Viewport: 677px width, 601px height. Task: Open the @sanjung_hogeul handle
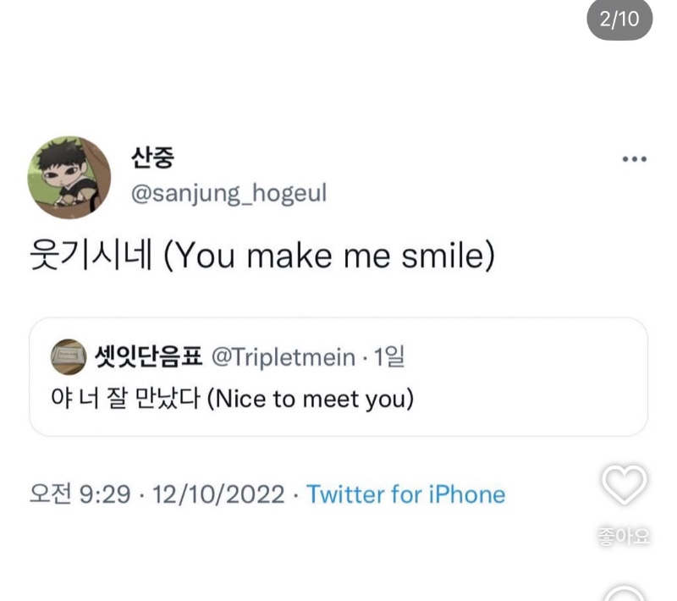(228, 193)
